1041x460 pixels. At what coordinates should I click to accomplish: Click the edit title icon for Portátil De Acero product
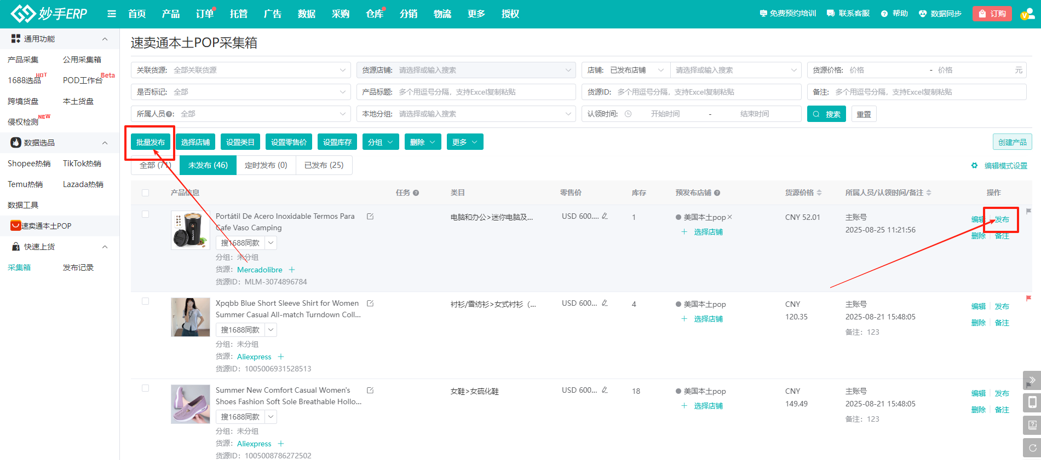[370, 217]
